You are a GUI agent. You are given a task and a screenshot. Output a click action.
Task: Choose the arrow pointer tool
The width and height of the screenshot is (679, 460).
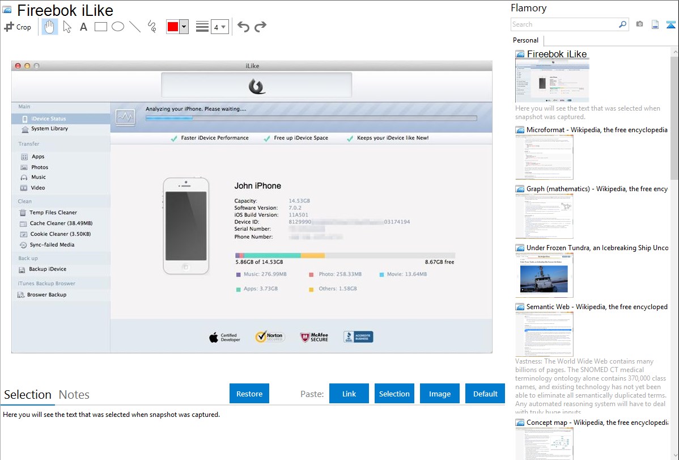pos(67,27)
